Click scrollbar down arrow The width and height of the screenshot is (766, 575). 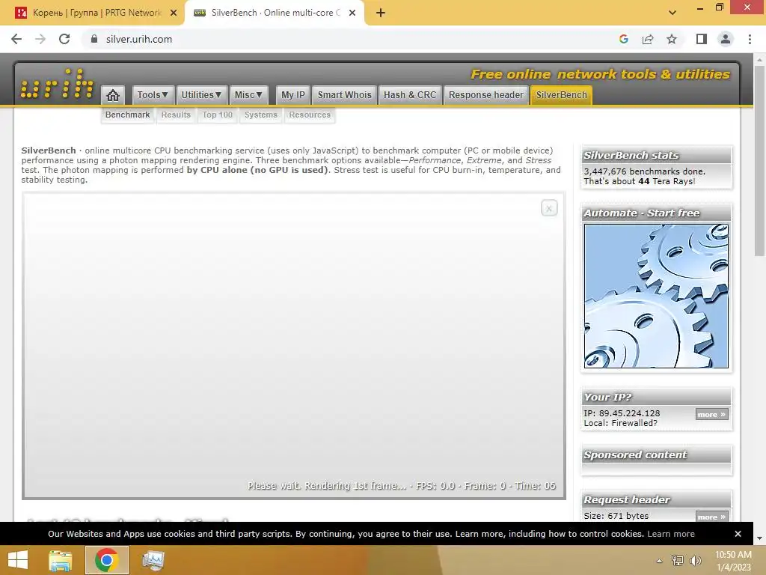[x=759, y=538]
